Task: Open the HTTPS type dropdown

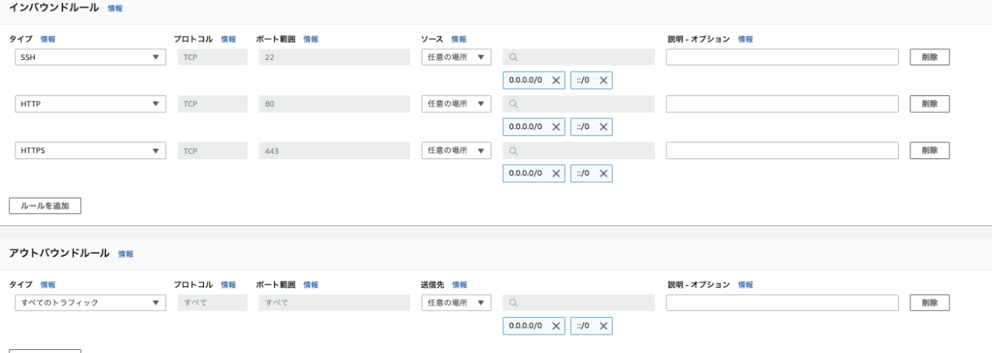Action: (x=91, y=151)
